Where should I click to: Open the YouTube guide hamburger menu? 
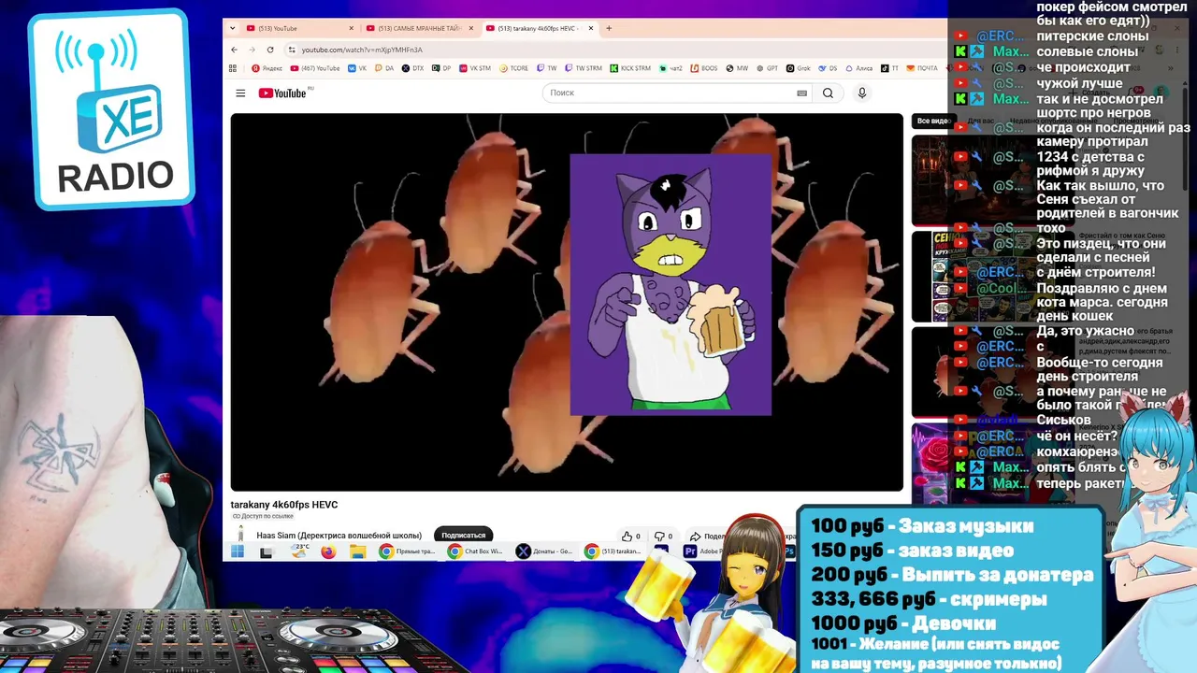click(x=240, y=93)
